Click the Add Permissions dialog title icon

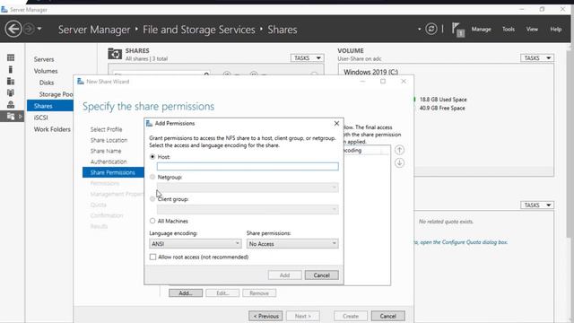click(x=149, y=124)
